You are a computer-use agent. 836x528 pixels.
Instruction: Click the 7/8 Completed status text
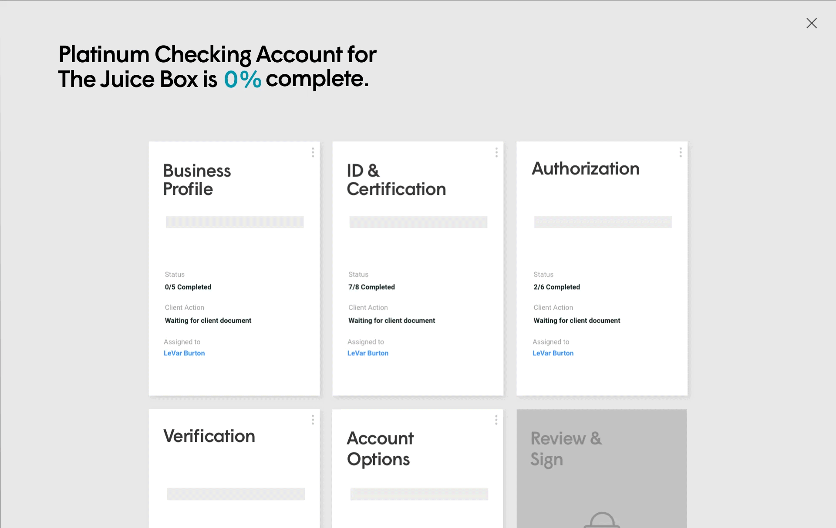tap(371, 287)
